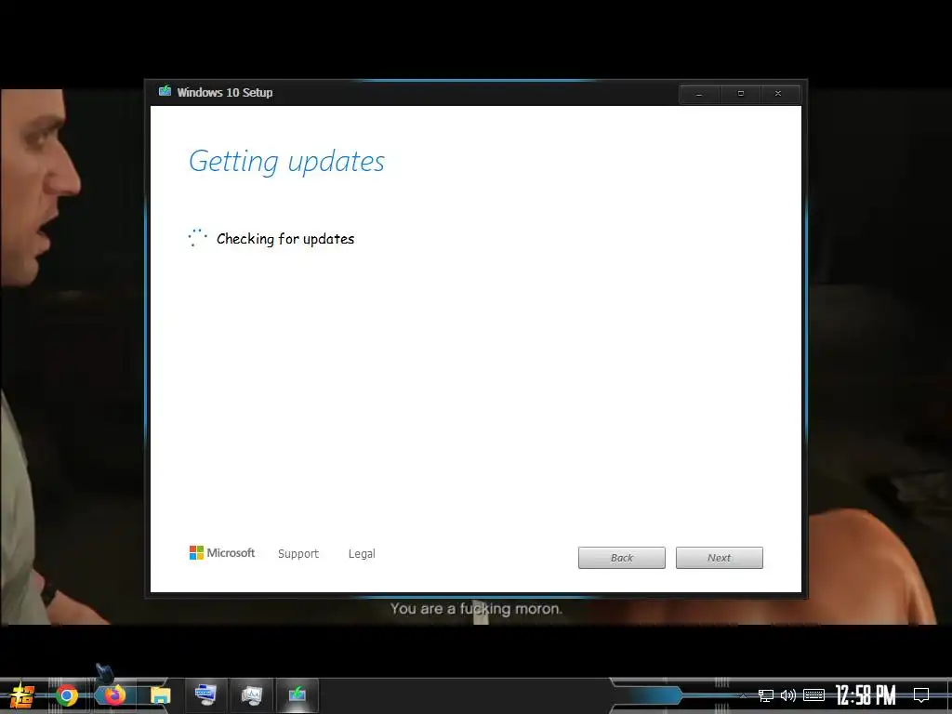
Task: Click the 12:58 PM clock
Action: 866,695
